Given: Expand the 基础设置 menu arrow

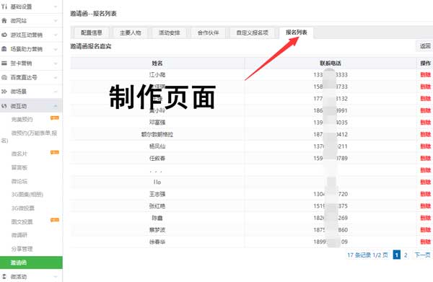Looking at the screenshot, I should [x=56, y=6].
